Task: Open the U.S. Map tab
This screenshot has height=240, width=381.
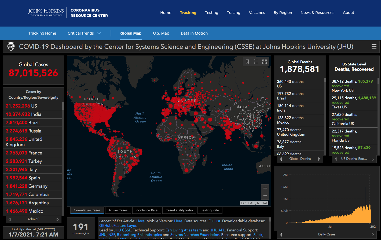Action: pos(161,33)
